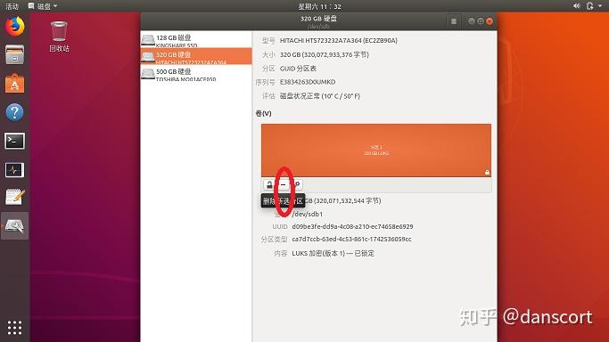Screen dimensions: 609x342
Task: Open the Help dock icon
Action: (14, 112)
